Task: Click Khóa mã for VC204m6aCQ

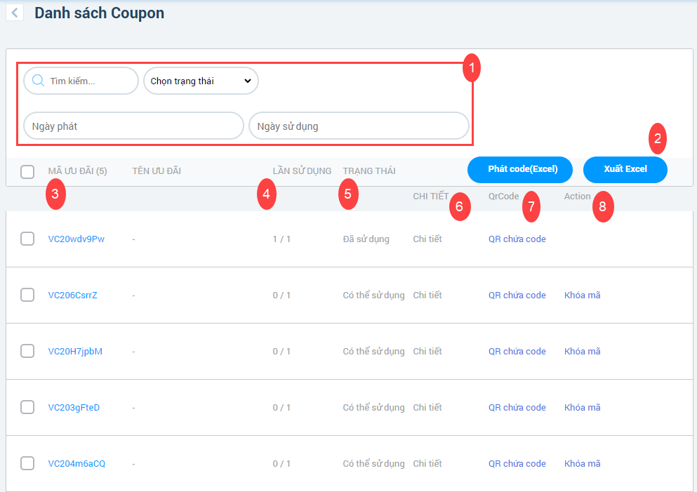Action: point(583,463)
